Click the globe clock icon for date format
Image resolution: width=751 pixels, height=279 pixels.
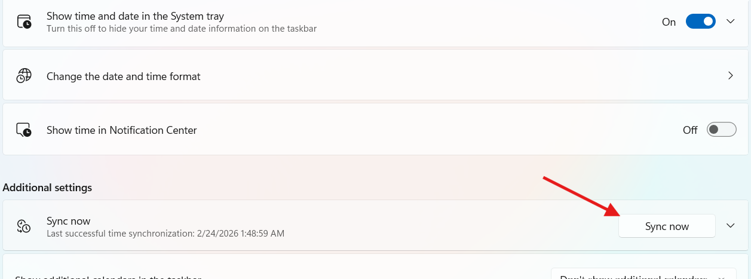(24, 76)
